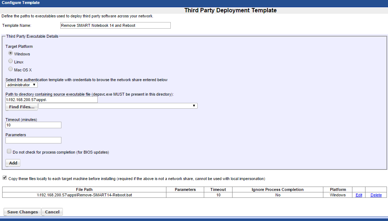This screenshot has width=388, height=221.
Task: Save Changes to the template
Action: click(x=23, y=212)
